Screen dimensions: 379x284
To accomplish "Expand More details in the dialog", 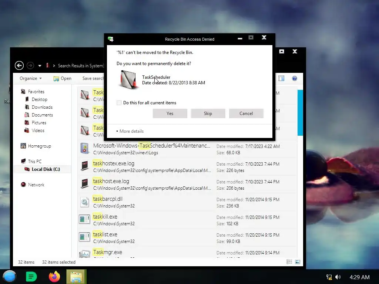I will 130,131.
